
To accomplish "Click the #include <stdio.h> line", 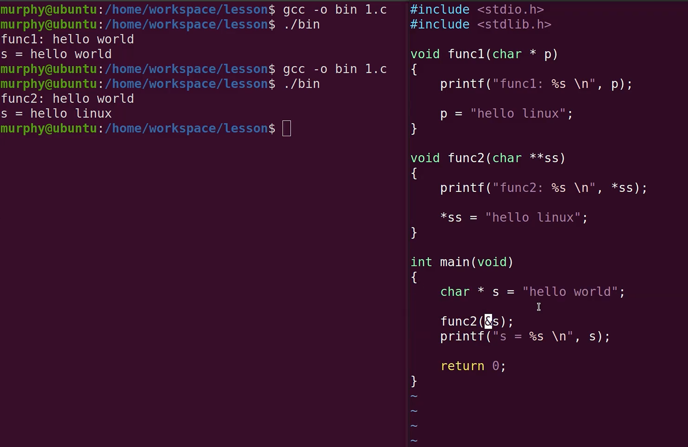I will 477,9.
